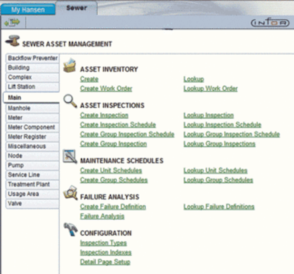Select the Node side tab
Screen dimensions: 294x274
click(33, 156)
